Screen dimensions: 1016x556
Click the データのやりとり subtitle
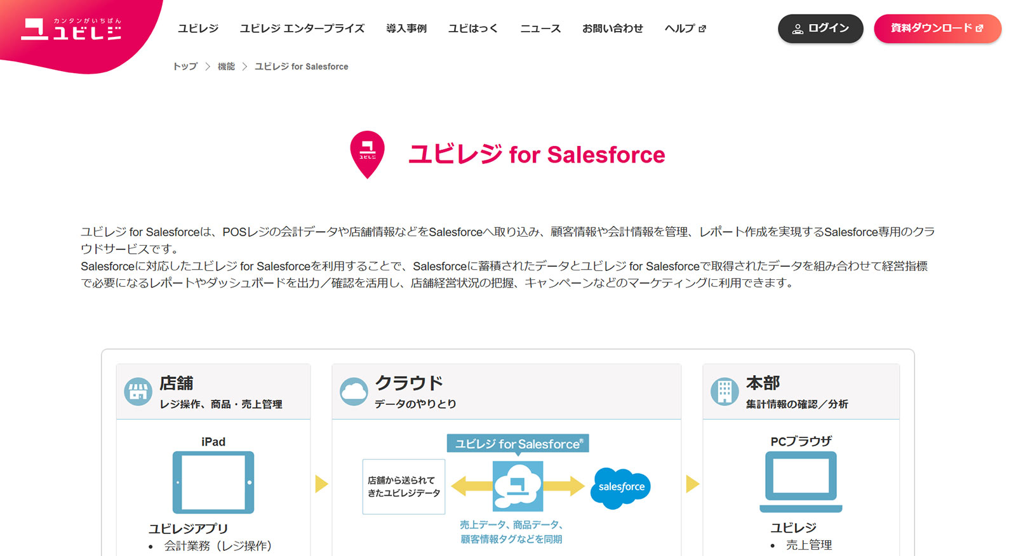[415, 404]
